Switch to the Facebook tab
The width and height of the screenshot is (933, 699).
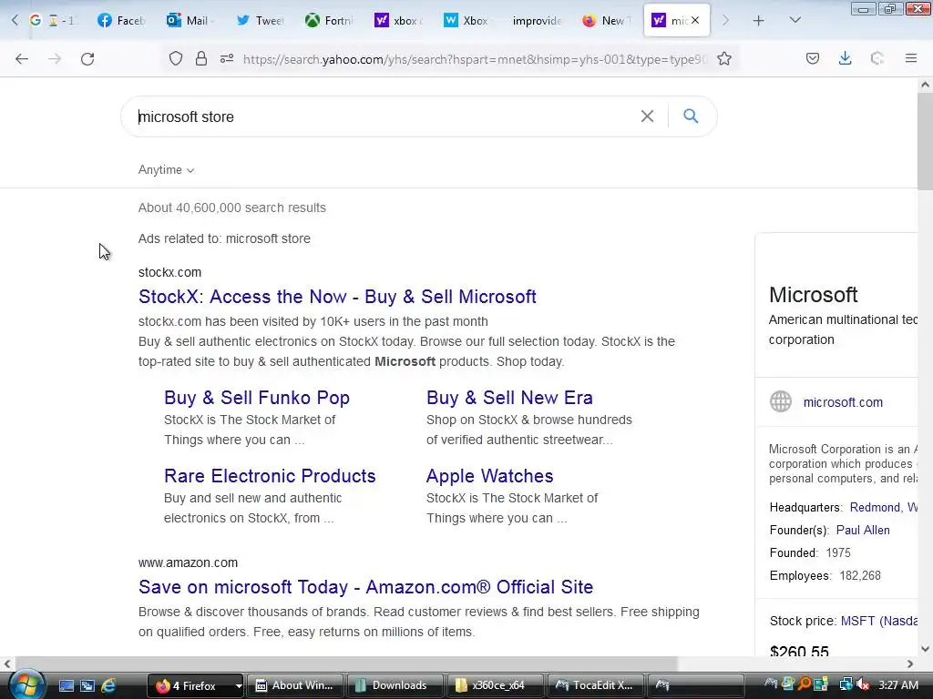click(x=121, y=20)
